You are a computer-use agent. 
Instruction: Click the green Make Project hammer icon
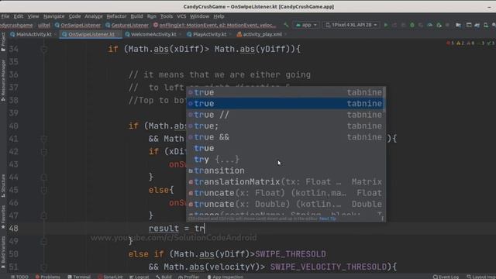[x=286, y=25]
